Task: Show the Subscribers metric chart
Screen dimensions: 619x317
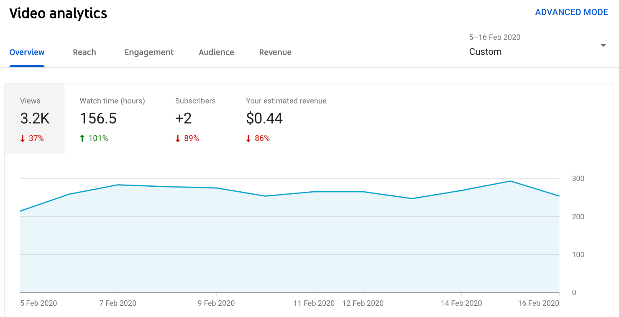Action: pos(195,119)
